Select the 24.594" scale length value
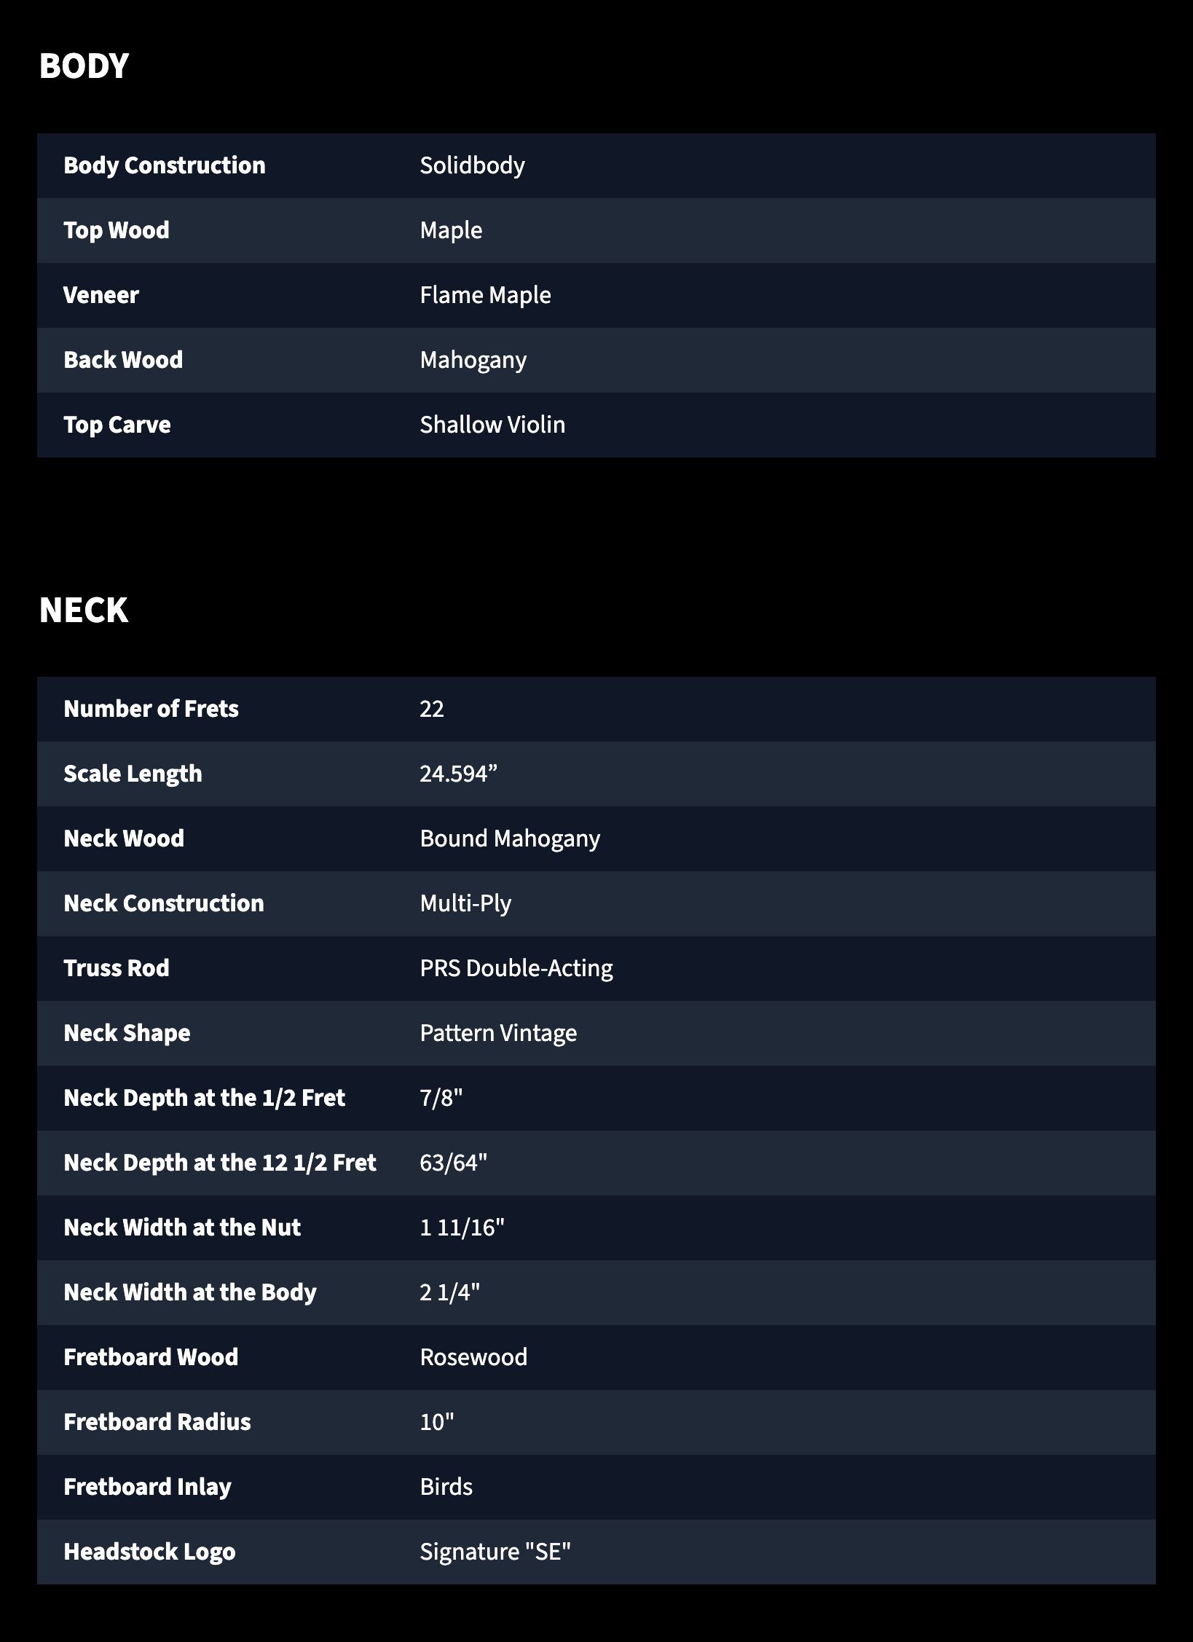Screen dimensions: 1193x1642 [x=459, y=774]
